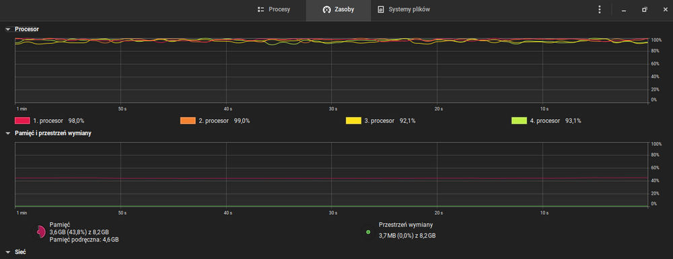Change the 2. procesor orange color
The height and width of the screenshot is (259, 673).
[x=188, y=121]
